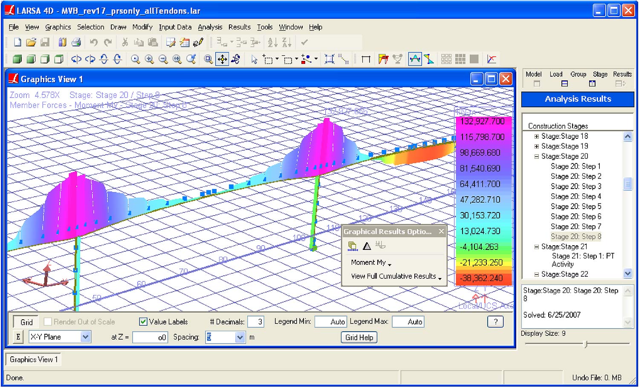
Task: Select Stage 20: Step 1
Action: click(x=575, y=166)
